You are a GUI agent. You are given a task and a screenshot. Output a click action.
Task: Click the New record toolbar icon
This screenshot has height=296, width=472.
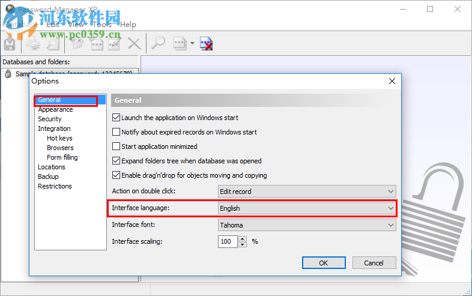[97, 44]
